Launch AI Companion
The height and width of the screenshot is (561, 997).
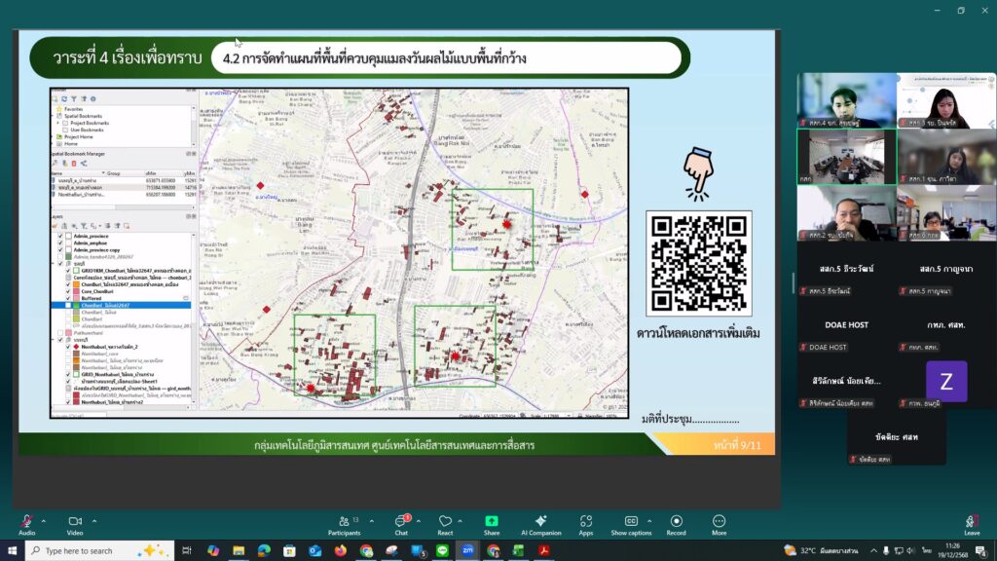pos(540,521)
